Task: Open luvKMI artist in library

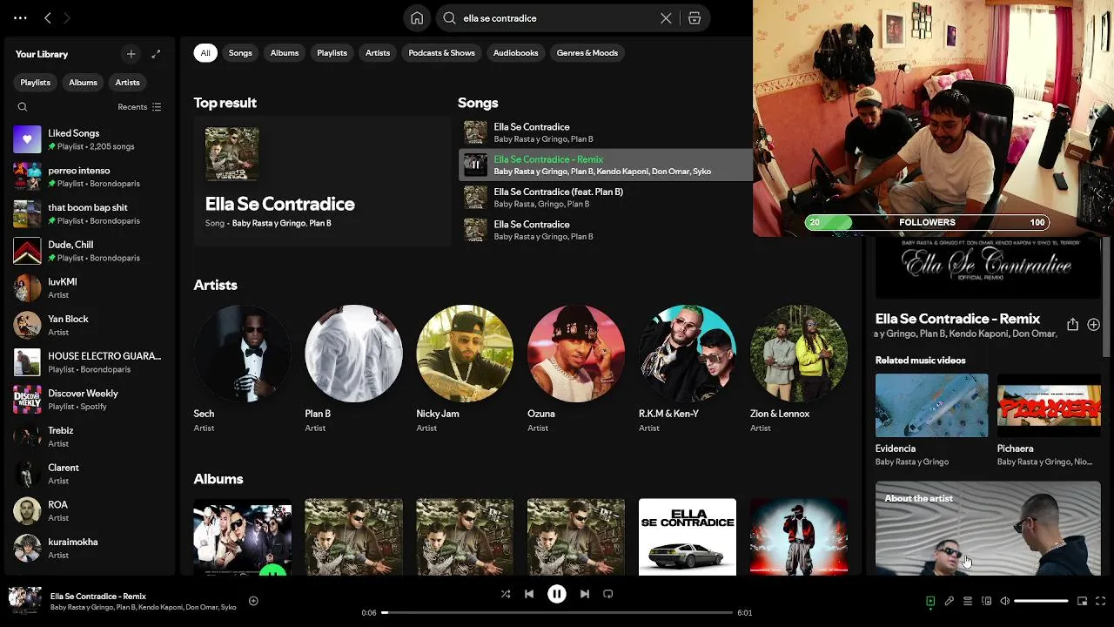Action: pos(91,288)
